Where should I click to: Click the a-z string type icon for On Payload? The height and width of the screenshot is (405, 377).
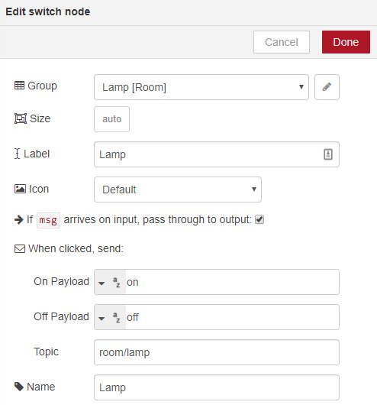coord(117,282)
